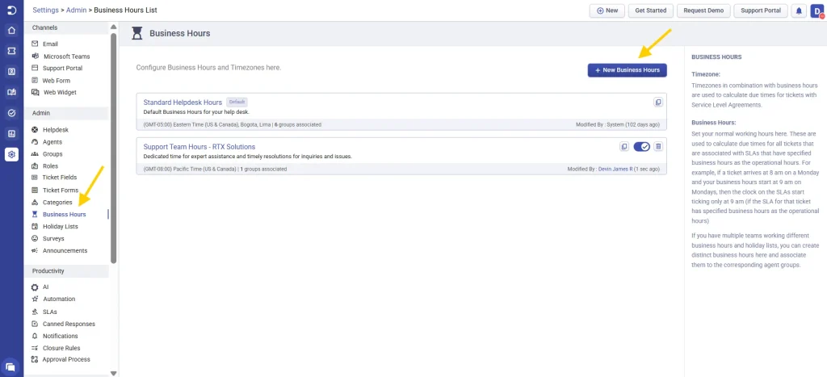
Task: Click Settings in the breadcrumb
Action: point(45,10)
